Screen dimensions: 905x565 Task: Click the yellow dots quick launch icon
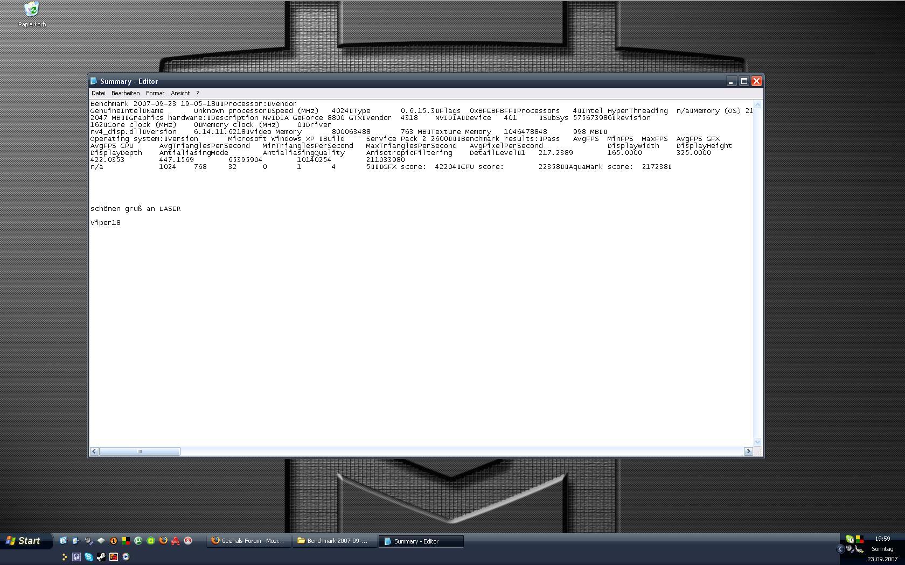65,557
